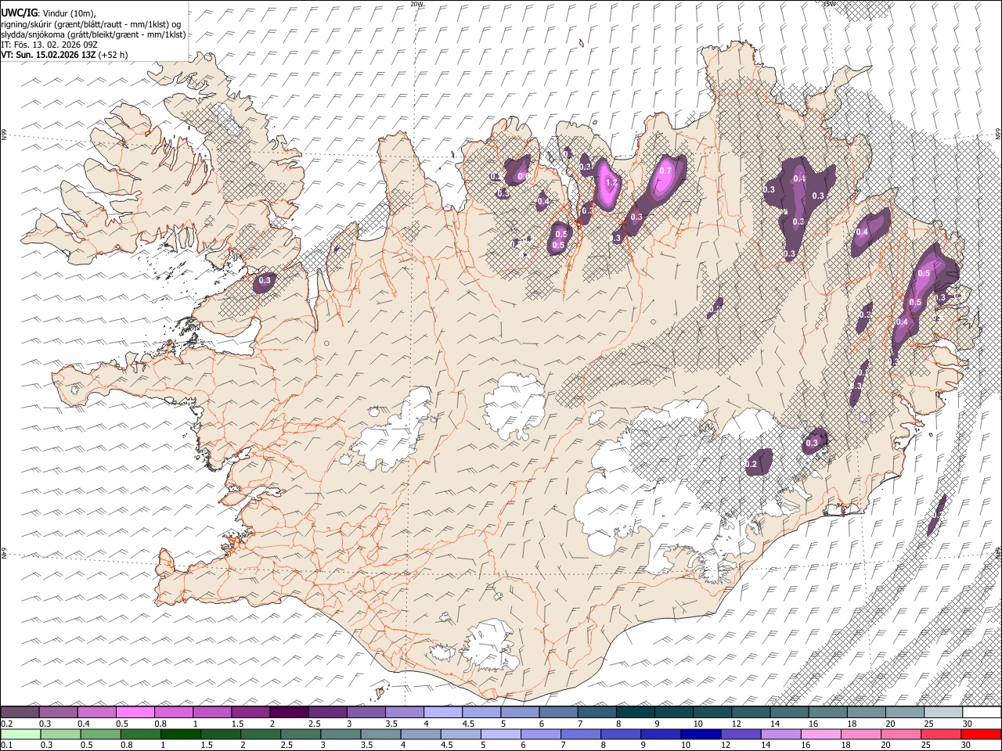Image resolution: width=1002 pixels, height=751 pixels.
Task: Select the bottom legend swatch labeled 20
Action: 899,735
